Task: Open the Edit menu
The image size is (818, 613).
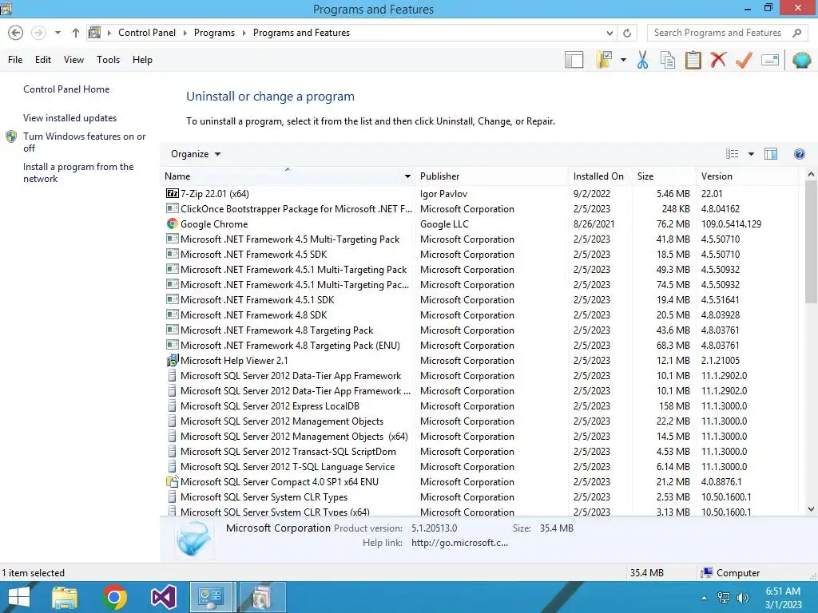Action: [x=43, y=60]
